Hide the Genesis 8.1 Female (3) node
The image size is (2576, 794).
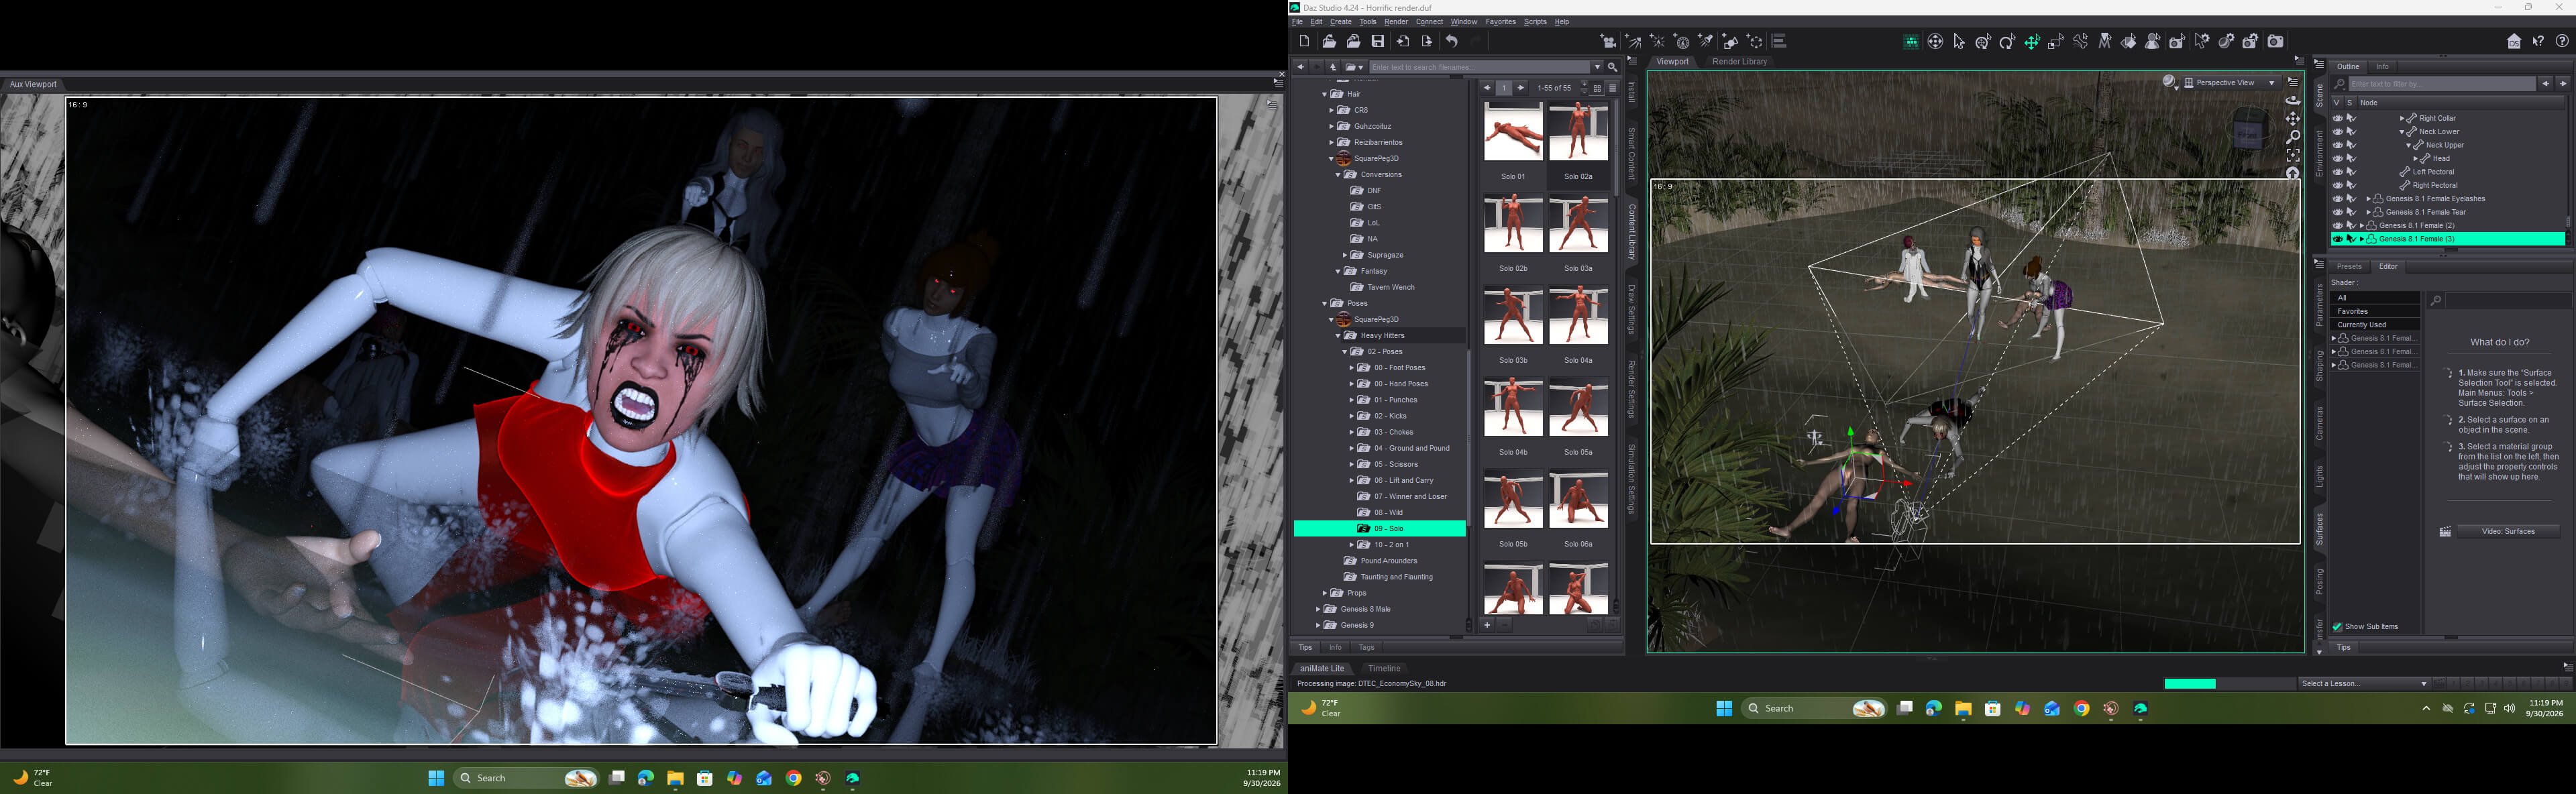tap(2337, 239)
